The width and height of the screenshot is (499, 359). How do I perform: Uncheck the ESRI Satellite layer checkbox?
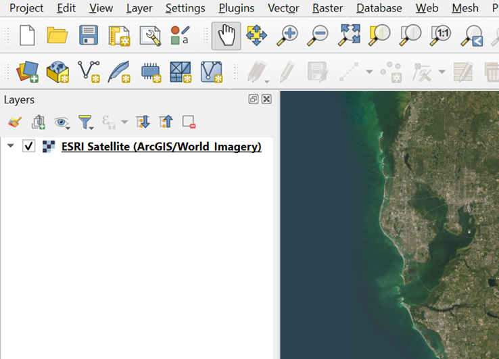click(x=29, y=146)
